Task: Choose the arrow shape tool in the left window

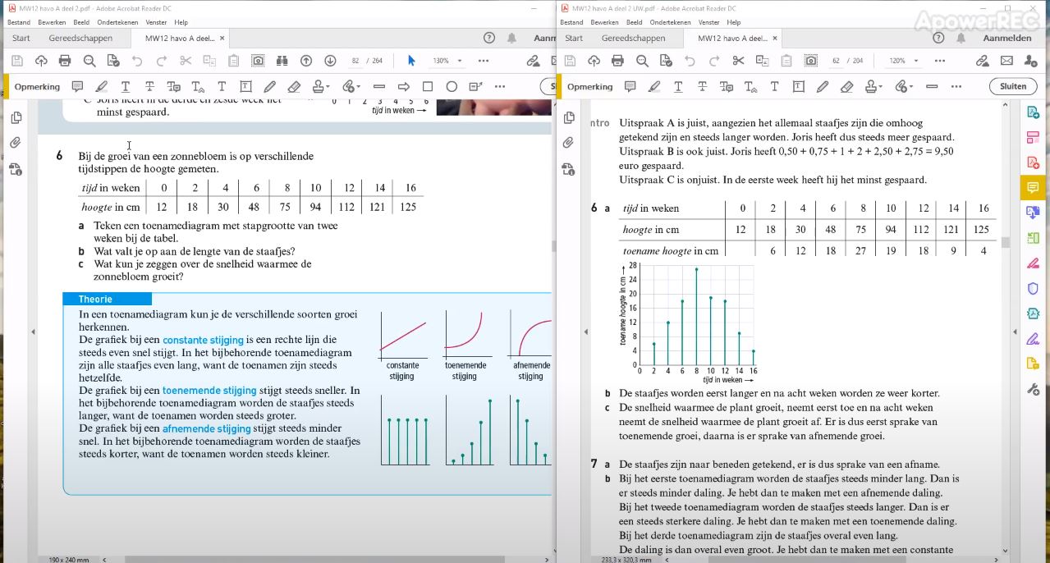Action: point(403,86)
